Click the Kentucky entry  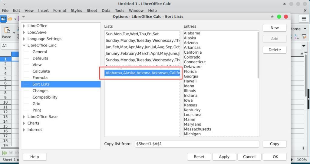tap(192, 110)
